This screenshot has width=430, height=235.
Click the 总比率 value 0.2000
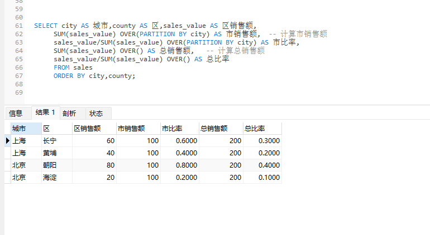coord(262,153)
